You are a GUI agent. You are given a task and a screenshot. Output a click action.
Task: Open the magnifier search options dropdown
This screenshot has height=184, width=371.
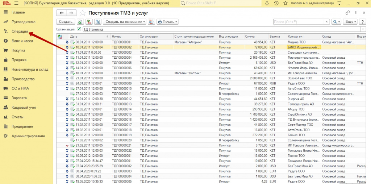(336, 22)
